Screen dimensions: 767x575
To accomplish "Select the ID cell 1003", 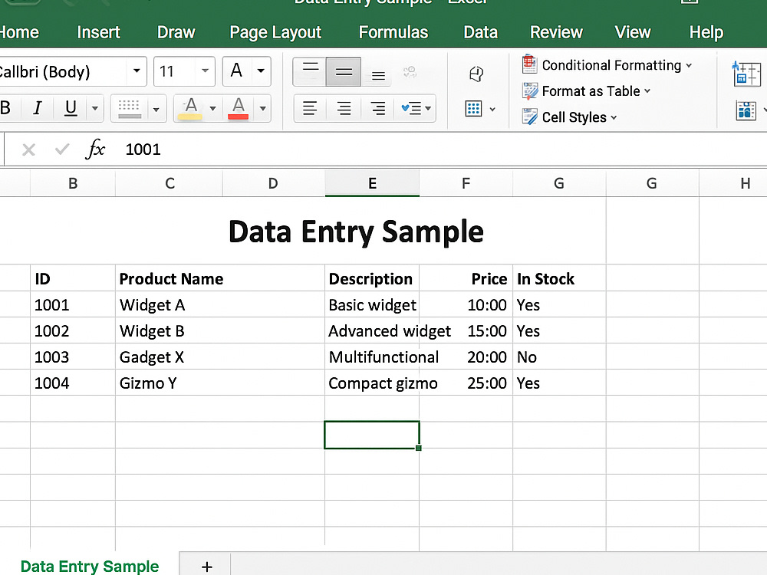I will (x=73, y=357).
